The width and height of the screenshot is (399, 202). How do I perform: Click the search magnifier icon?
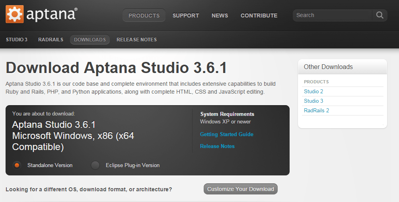pos(380,15)
